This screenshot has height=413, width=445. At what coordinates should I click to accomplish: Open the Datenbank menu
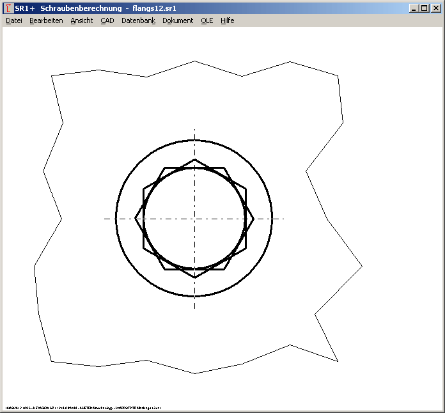(138, 20)
